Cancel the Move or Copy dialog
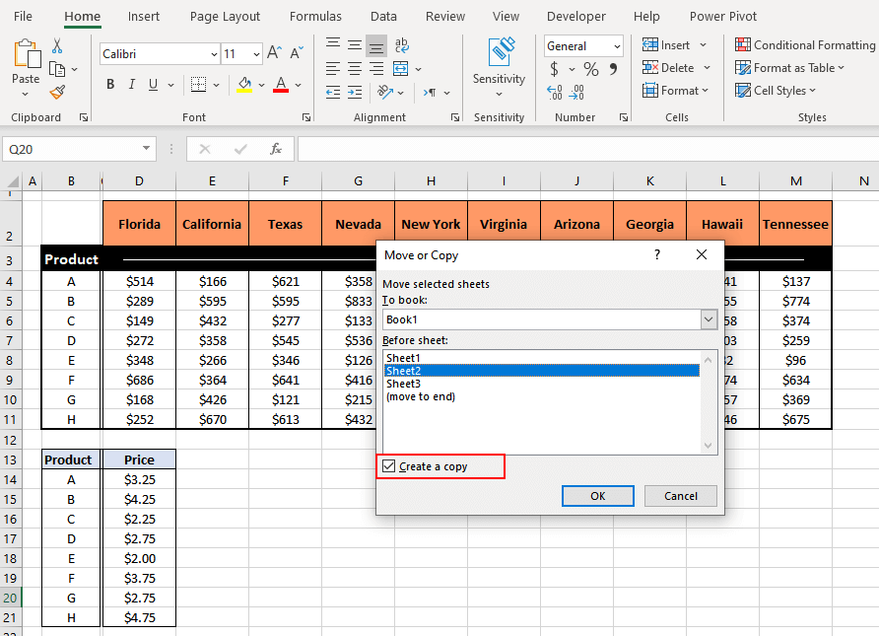The image size is (879, 636). 680,496
